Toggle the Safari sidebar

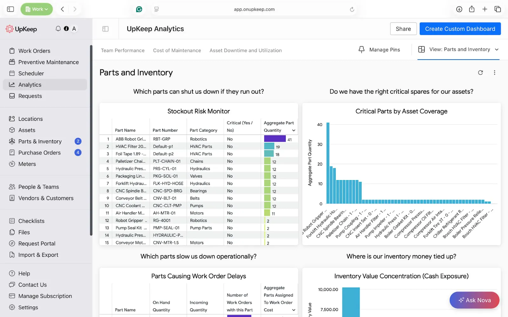[10, 9]
